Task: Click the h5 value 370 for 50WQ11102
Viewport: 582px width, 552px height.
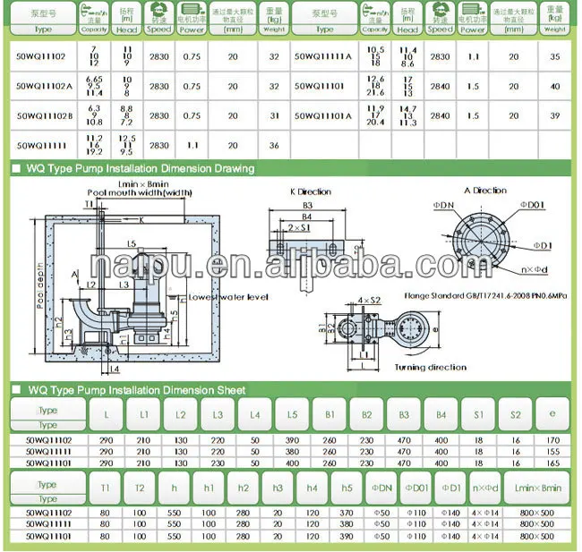Action: tap(347, 513)
